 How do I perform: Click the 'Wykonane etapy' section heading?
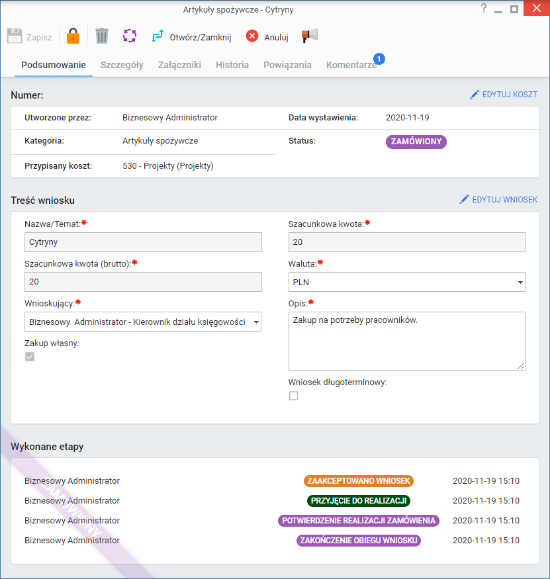tap(47, 447)
